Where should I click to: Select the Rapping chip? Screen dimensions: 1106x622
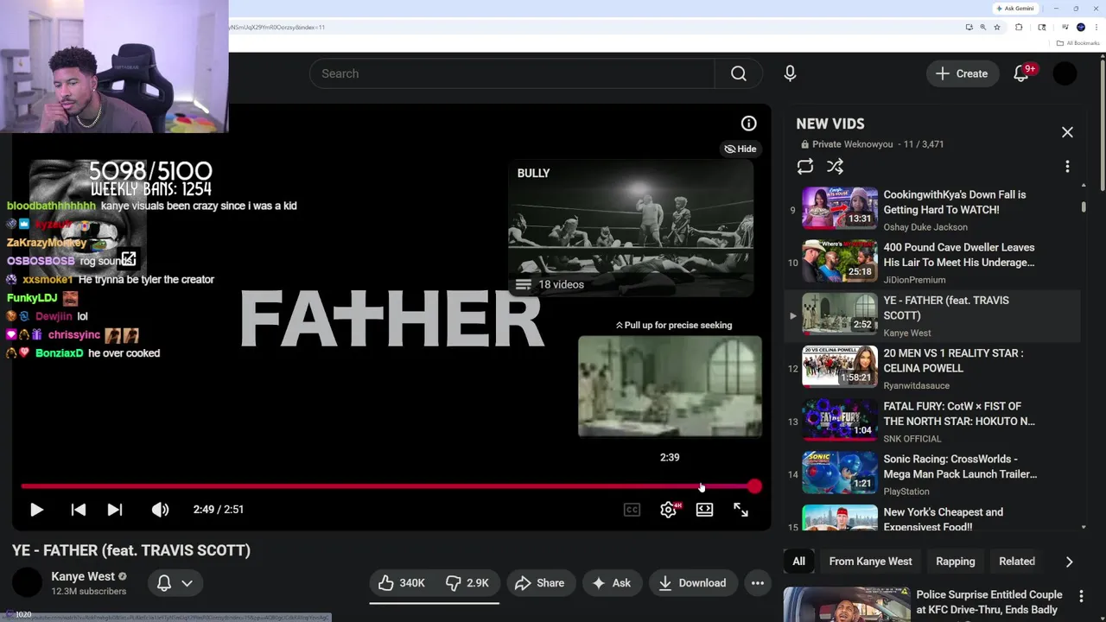point(955,562)
